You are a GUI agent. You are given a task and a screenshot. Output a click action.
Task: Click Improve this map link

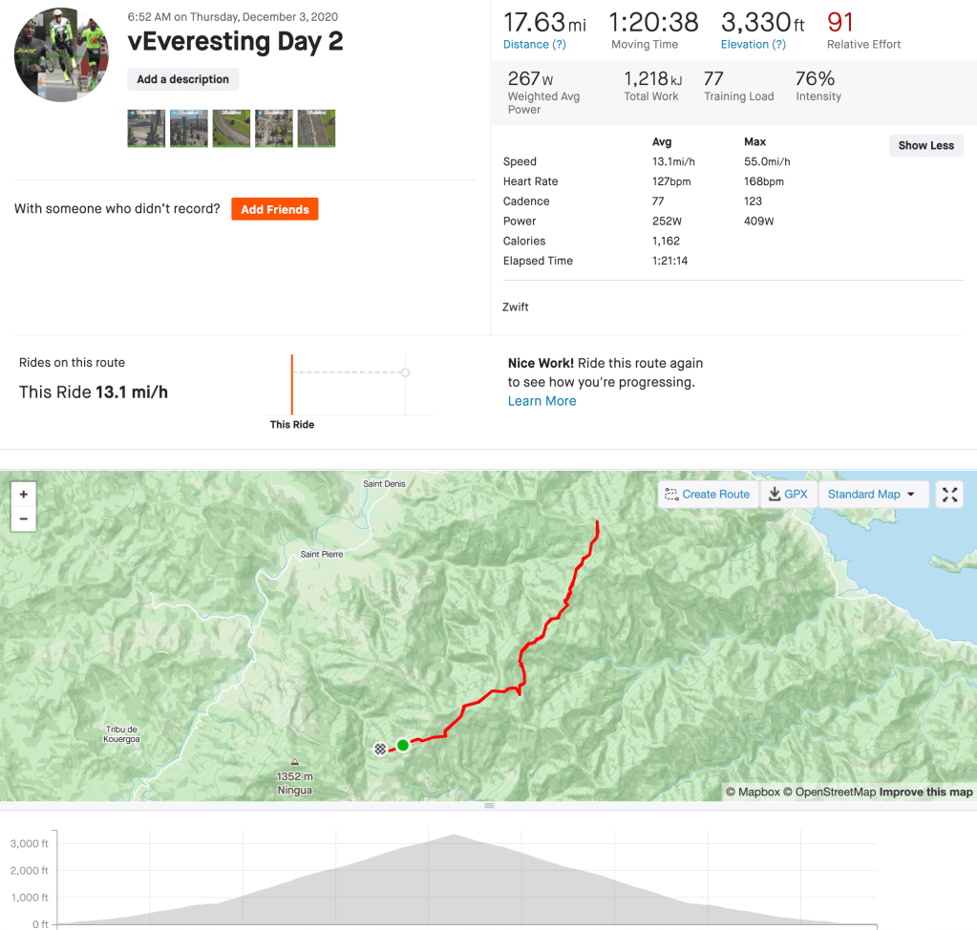point(925,792)
